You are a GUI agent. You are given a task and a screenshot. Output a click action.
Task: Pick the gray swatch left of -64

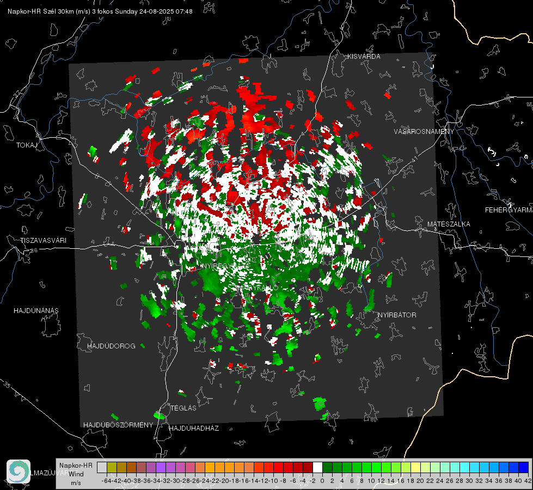[x=102, y=467]
